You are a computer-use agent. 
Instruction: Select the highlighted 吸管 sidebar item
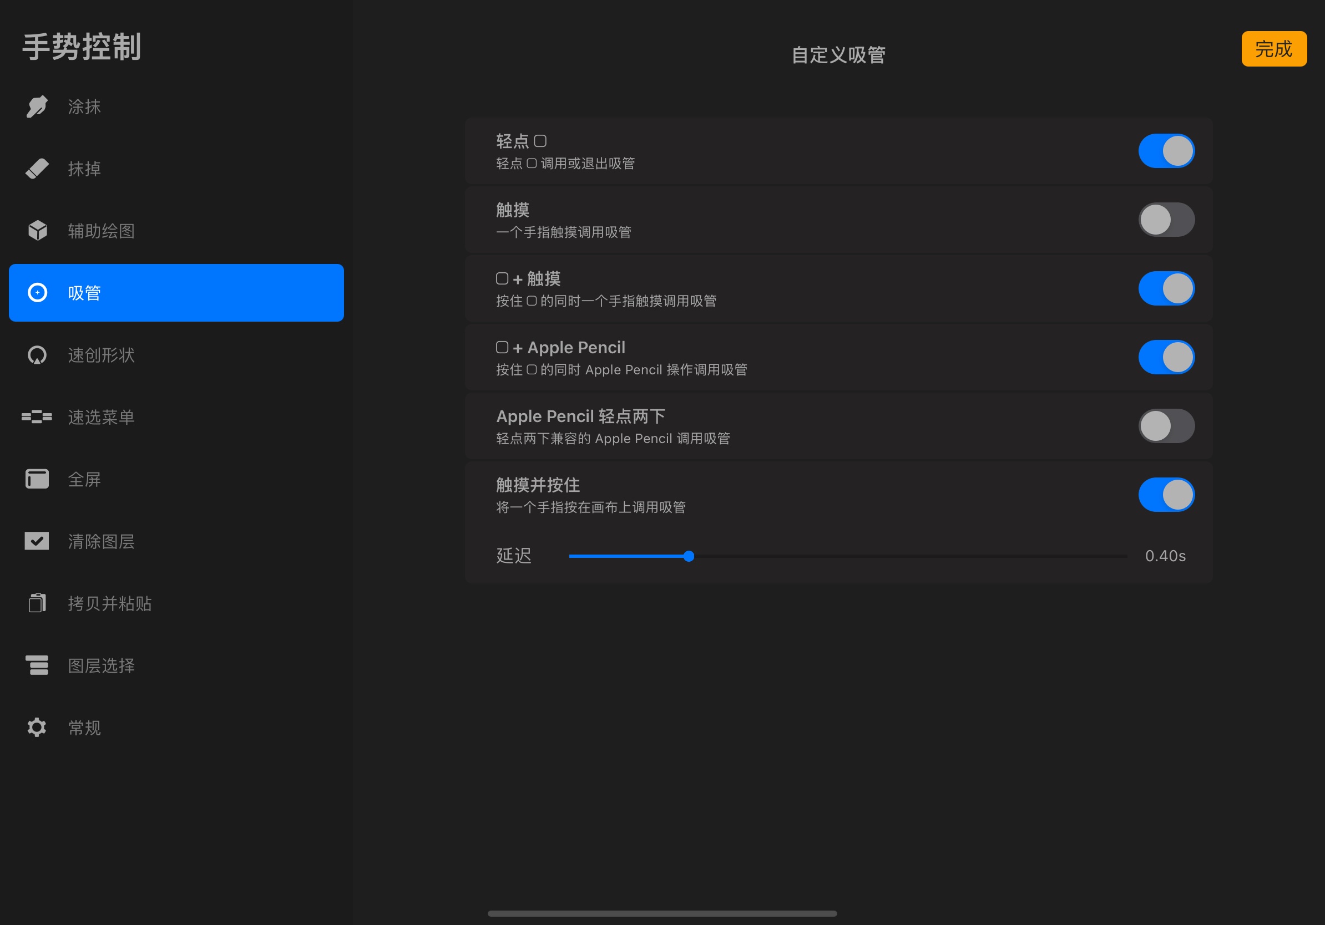click(x=176, y=293)
